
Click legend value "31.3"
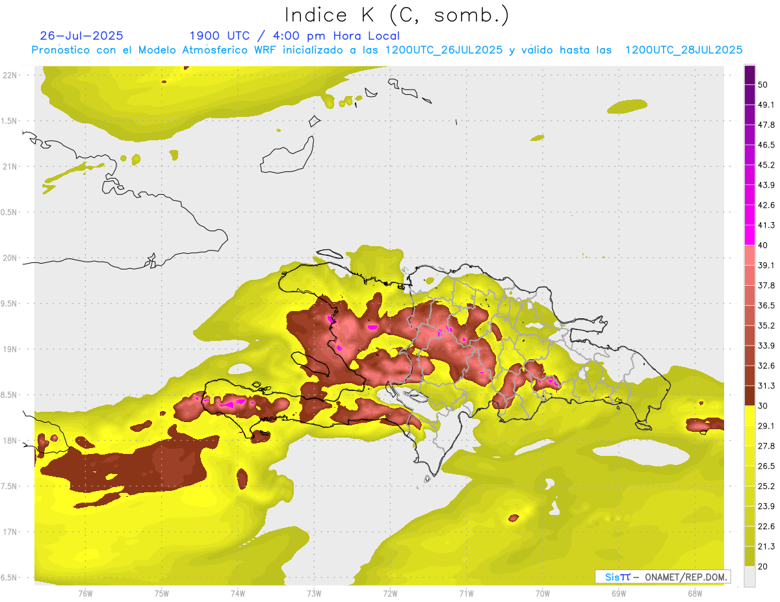click(766, 386)
